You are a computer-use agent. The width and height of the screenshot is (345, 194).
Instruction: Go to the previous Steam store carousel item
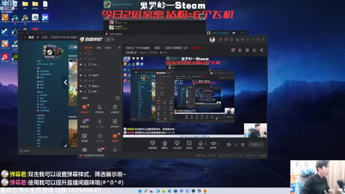[x=66, y=82]
